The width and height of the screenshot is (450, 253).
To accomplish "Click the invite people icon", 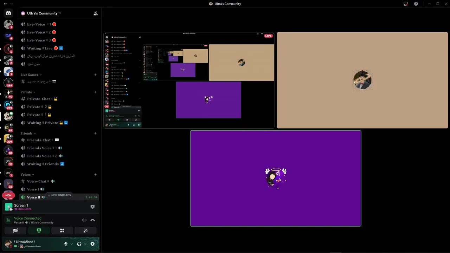I will [96, 13].
